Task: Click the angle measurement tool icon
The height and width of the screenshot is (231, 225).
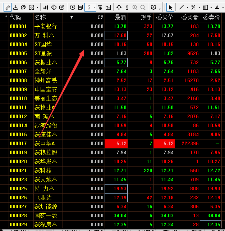Action: pyautogui.click(x=217, y=7)
